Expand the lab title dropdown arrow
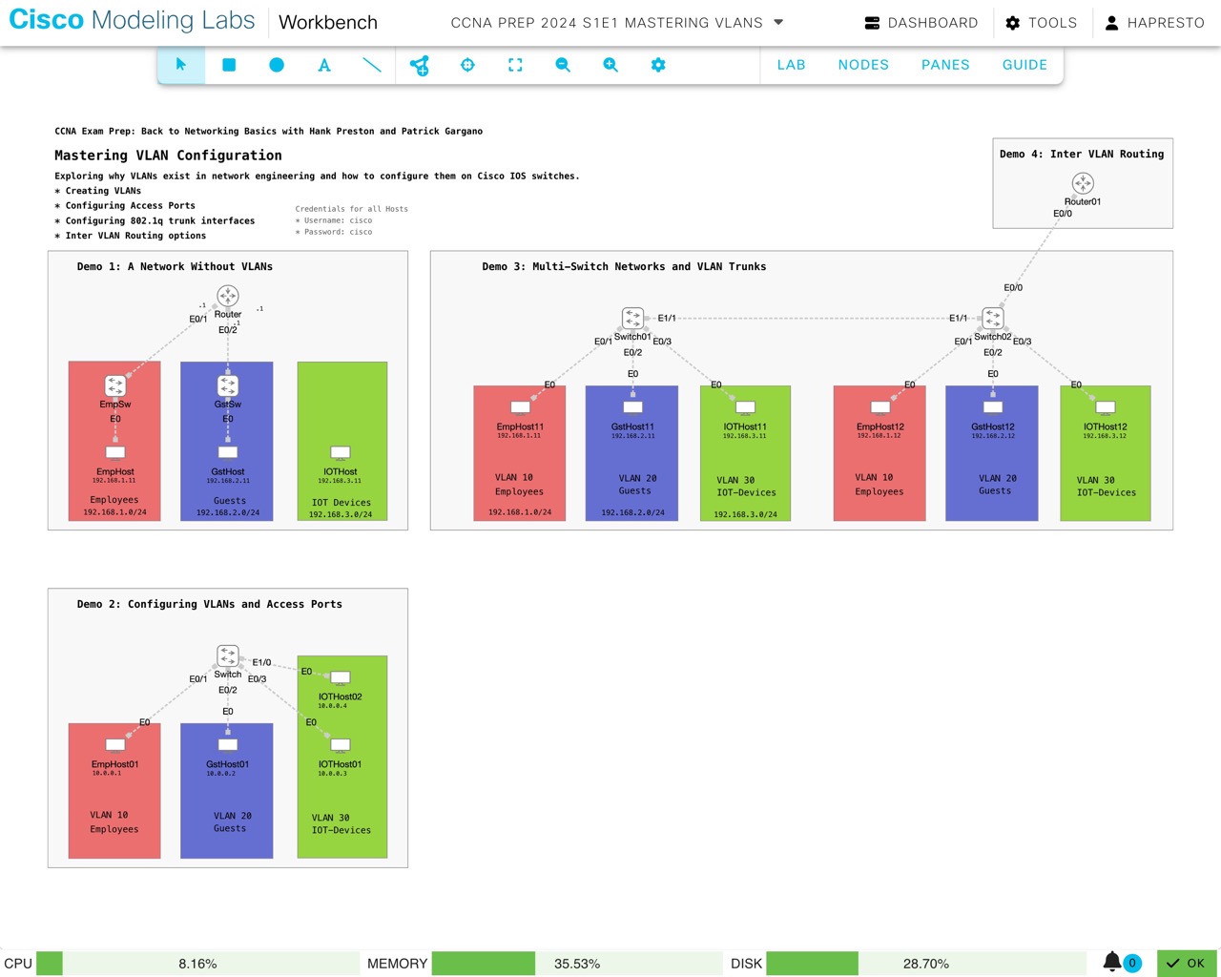The image size is (1221, 977). tap(778, 22)
